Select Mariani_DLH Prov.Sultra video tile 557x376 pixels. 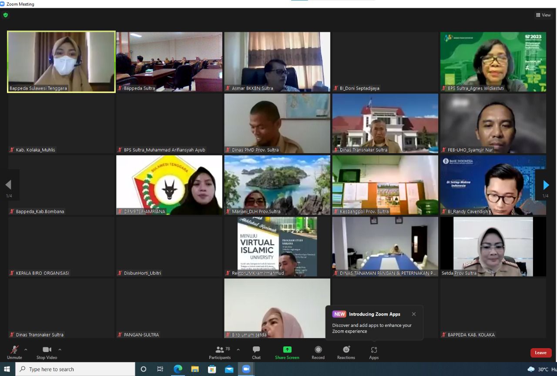tap(277, 185)
